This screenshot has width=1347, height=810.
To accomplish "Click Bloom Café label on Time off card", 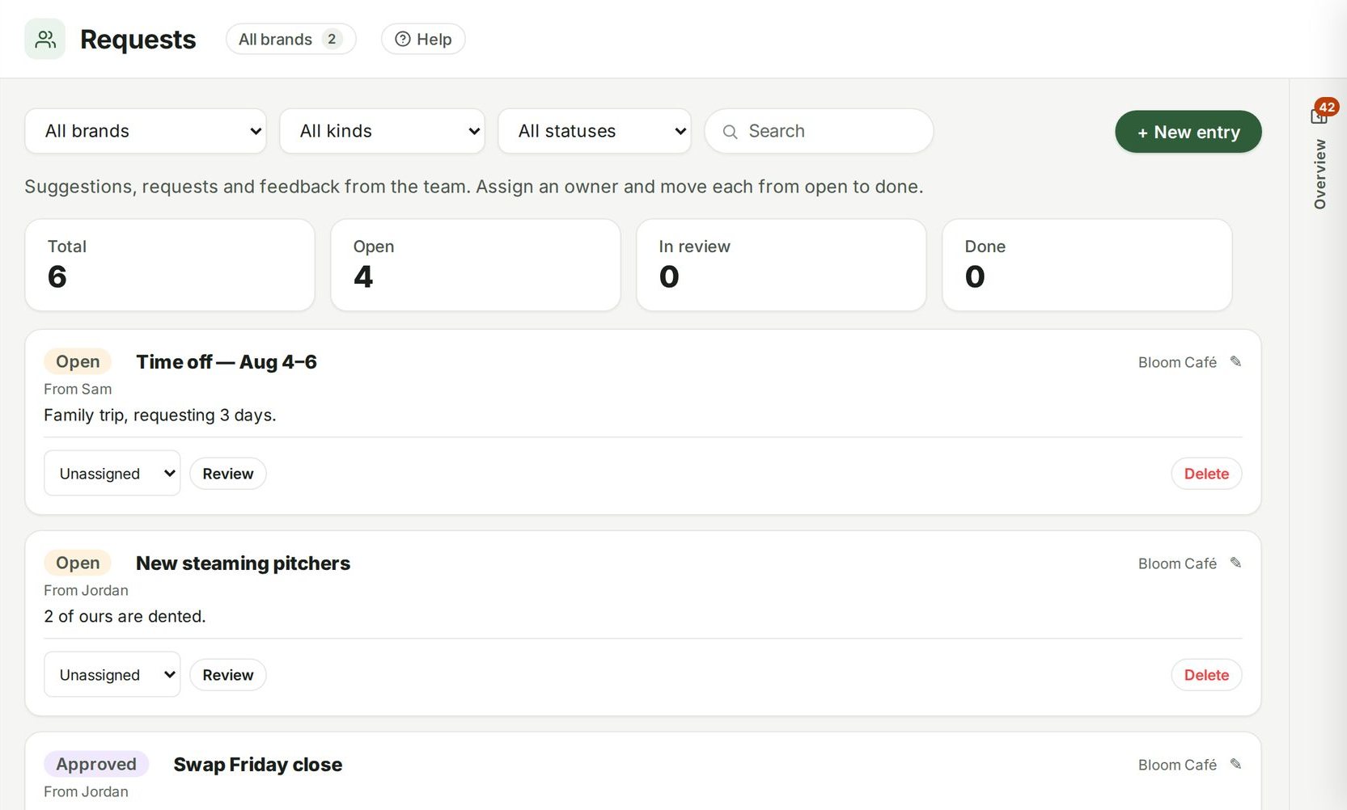I will tap(1177, 362).
